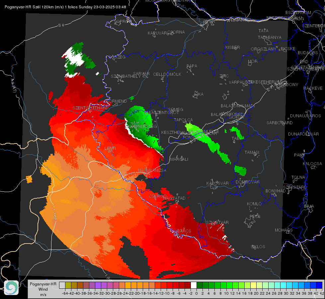This screenshot has height=299, width=325.
Task: Click the dark blue last legend swatch
Action: (x=319, y=285)
